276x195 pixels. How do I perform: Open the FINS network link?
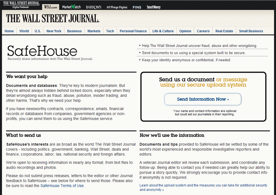click(x=137, y=7)
